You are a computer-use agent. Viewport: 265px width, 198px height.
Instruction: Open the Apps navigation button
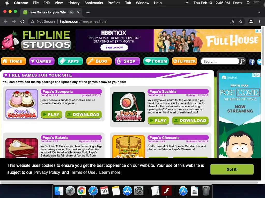click(x=70, y=61)
